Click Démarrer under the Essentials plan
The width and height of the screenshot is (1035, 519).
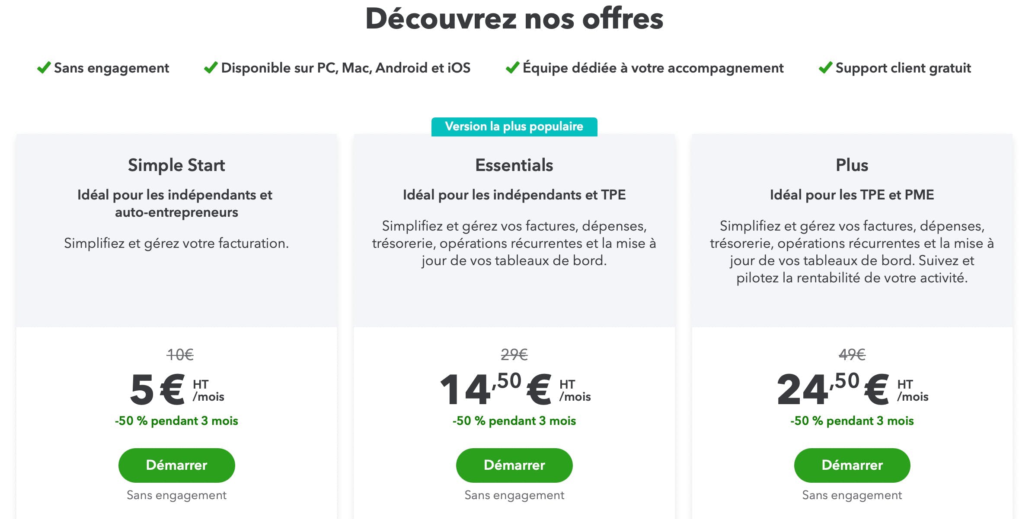point(514,465)
